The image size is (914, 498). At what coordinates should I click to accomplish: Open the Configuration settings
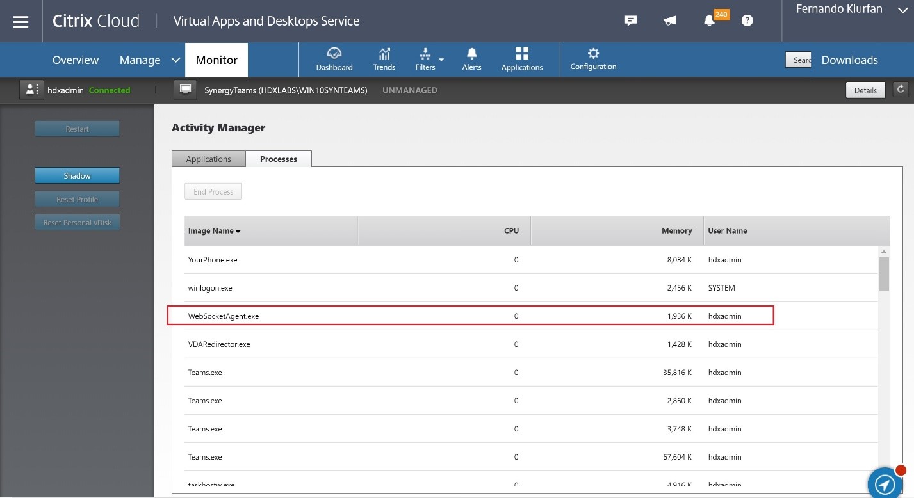click(x=593, y=60)
